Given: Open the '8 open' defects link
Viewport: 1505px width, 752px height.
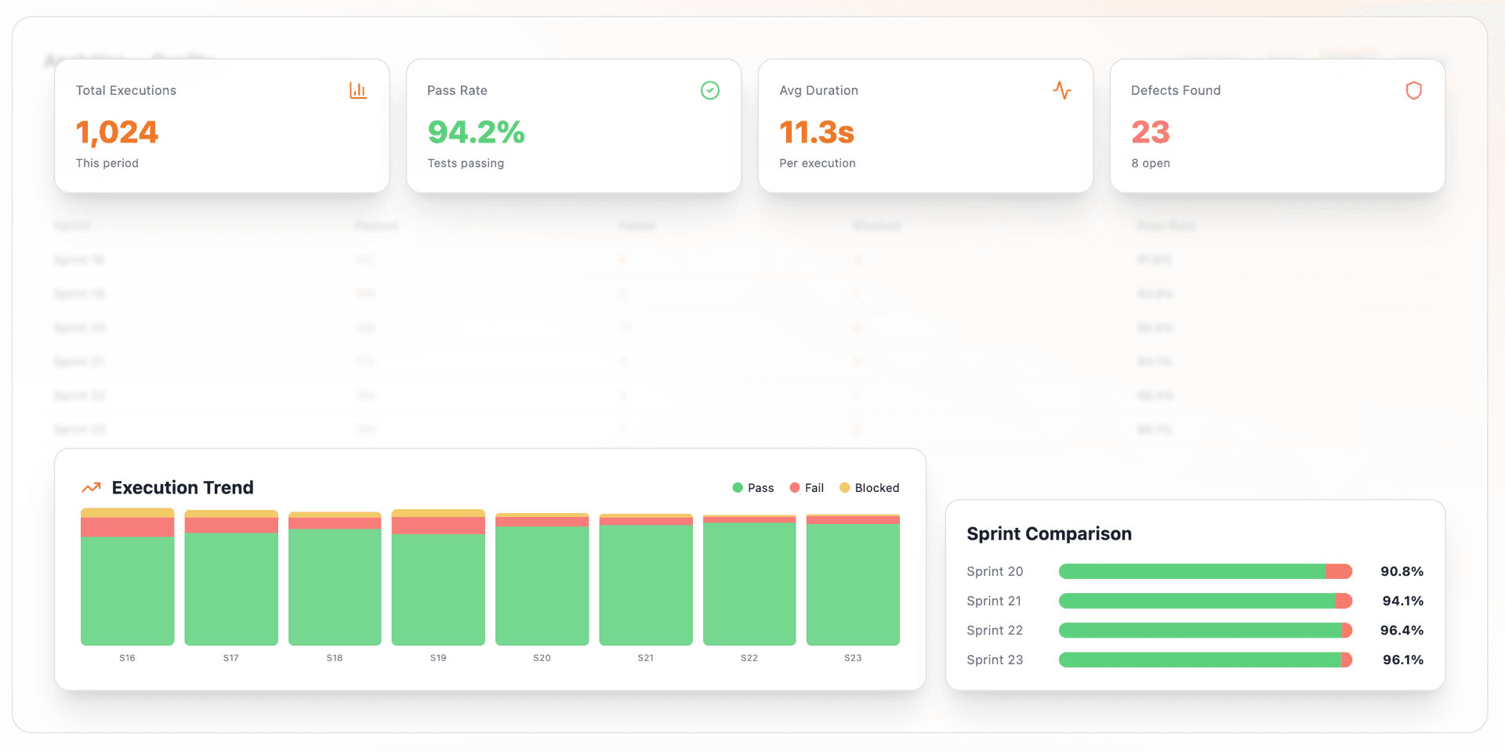Looking at the screenshot, I should [x=1150, y=163].
